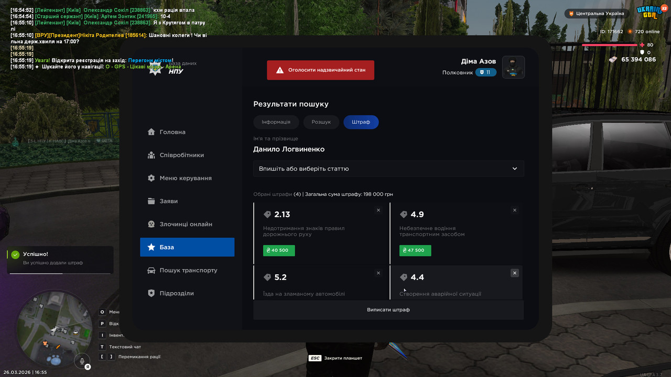
Task: Click the ₴ 47 500 amount badge
Action: [x=415, y=250]
